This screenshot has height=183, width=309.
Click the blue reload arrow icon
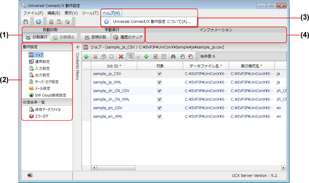coord(39,22)
